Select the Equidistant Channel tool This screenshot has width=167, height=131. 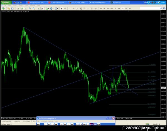point(81,8)
